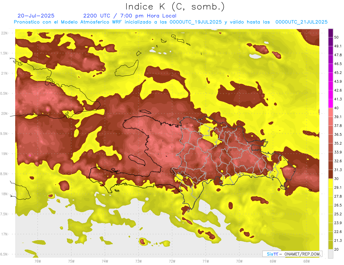Click the "21.3" color scale value
This screenshot has height=265, width=344.
338,240
